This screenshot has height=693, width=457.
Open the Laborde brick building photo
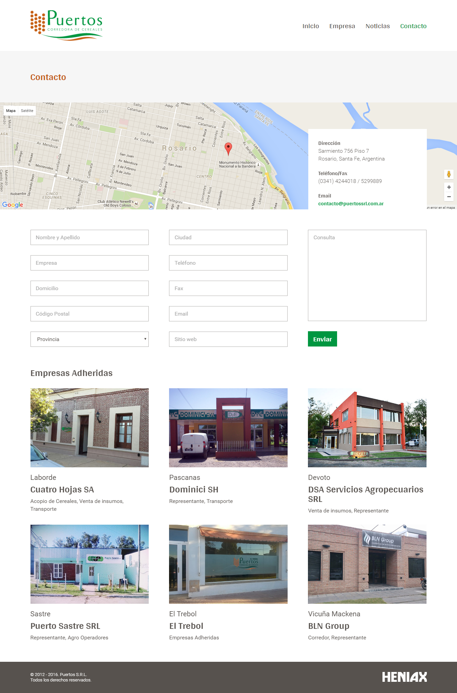click(x=89, y=428)
